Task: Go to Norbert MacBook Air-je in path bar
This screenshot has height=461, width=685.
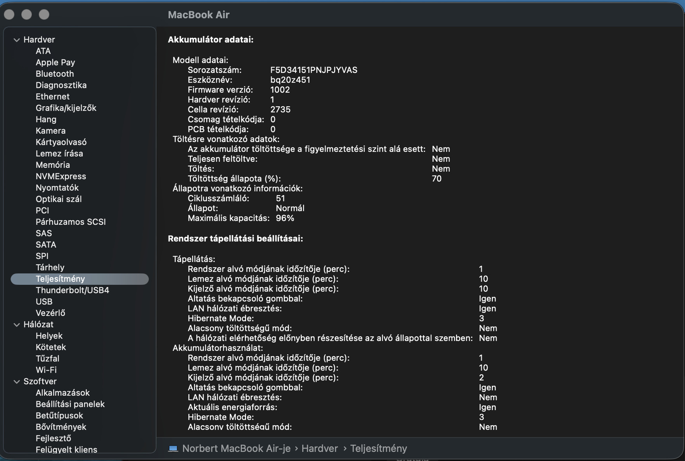Action: 236,449
